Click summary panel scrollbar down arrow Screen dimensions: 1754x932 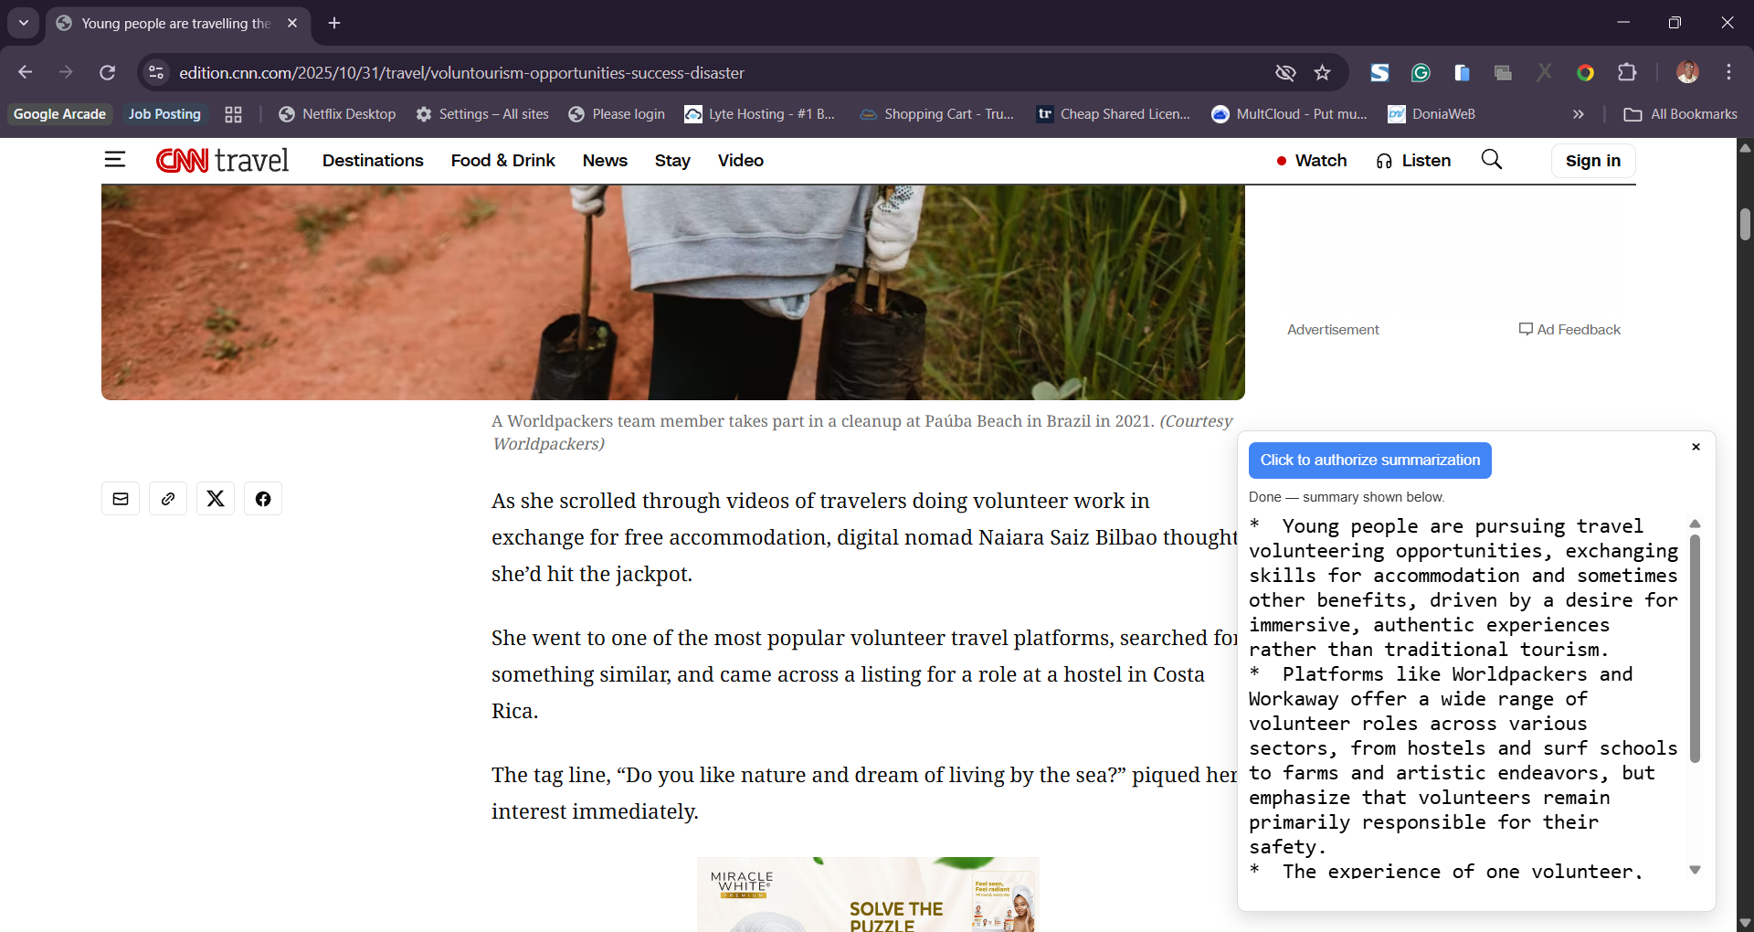[1695, 871]
